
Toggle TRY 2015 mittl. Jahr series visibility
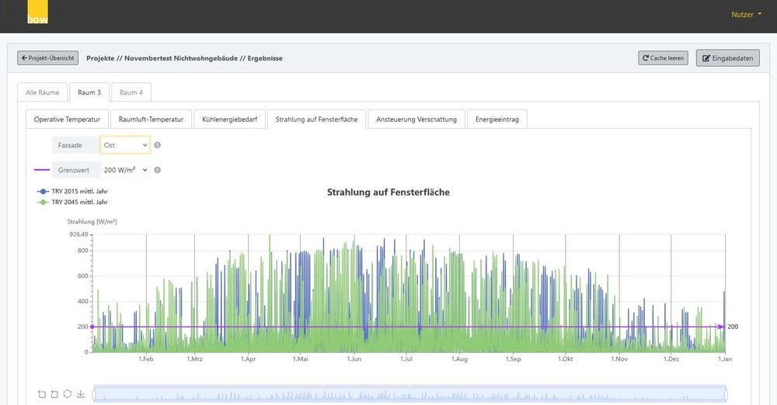[76, 191]
